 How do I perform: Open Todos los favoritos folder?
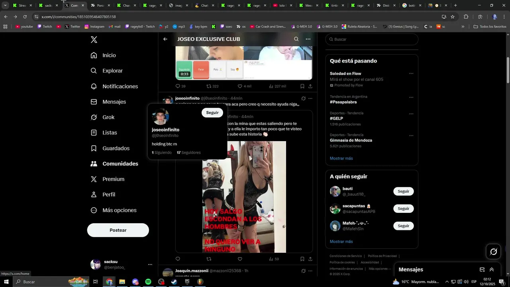(490, 27)
